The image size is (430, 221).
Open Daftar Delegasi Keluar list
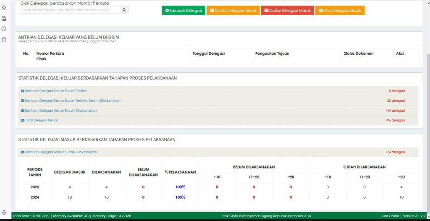pyautogui.click(x=233, y=11)
